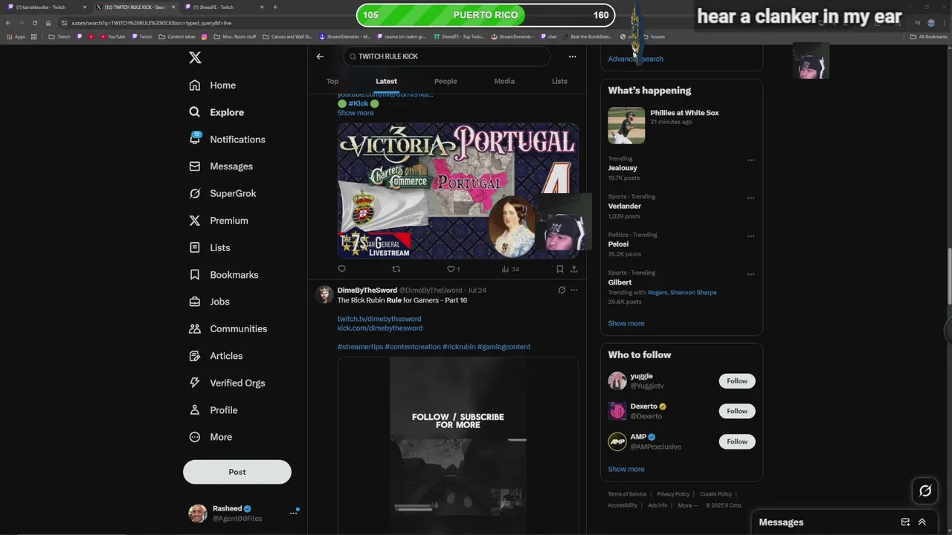Image resolution: width=952 pixels, height=535 pixels.
Task: View analytics for the post with 34 views
Action: [x=510, y=269]
